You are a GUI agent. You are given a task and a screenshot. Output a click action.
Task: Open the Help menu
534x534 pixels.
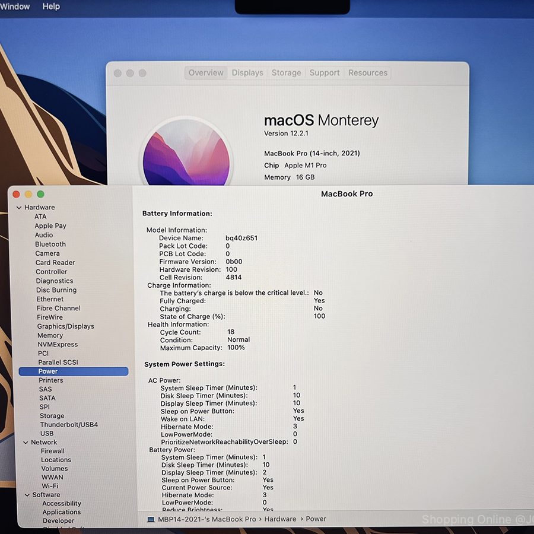pyautogui.click(x=51, y=6)
